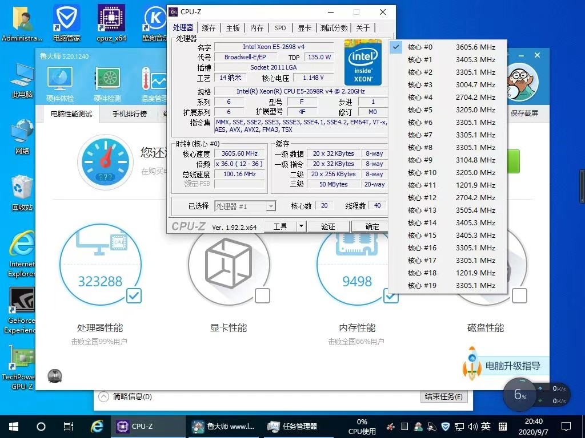
Task: Click the 结束任务(E) button
Action: click(444, 397)
